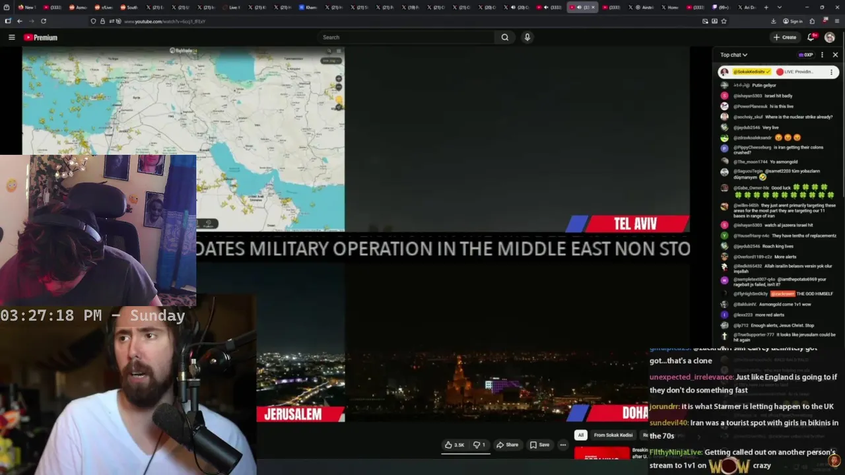This screenshot has height=475, width=845.
Task: Close the live chat panel X
Action: click(x=835, y=55)
